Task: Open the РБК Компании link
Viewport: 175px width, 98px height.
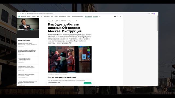Action: pos(88,17)
